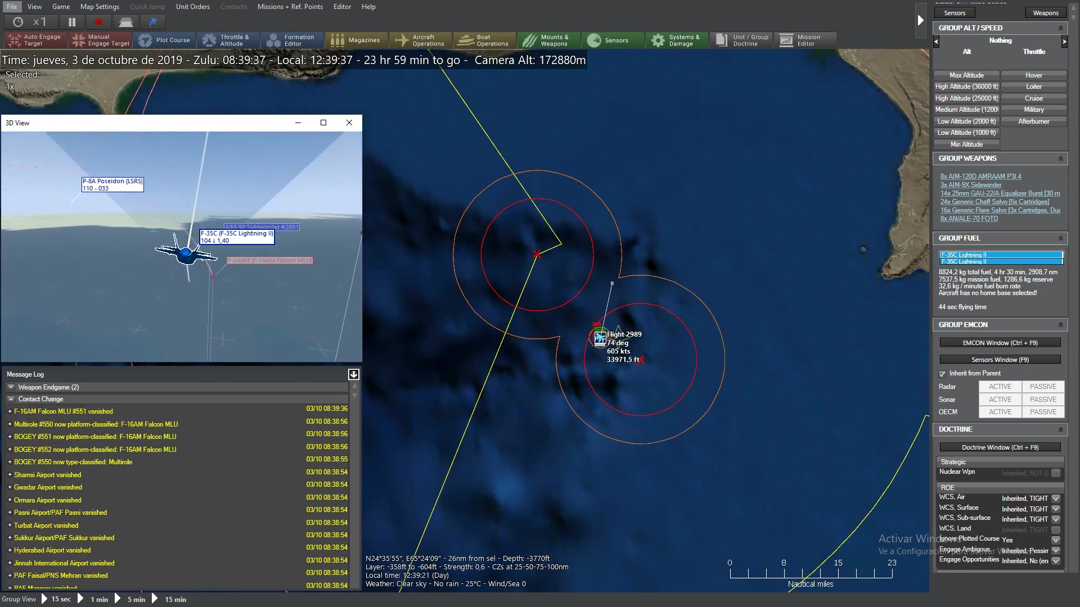Set Sonar EMCON to PASSIVE

click(1043, 400)
